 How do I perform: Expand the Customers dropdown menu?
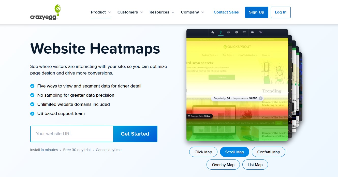pos(130,12)
